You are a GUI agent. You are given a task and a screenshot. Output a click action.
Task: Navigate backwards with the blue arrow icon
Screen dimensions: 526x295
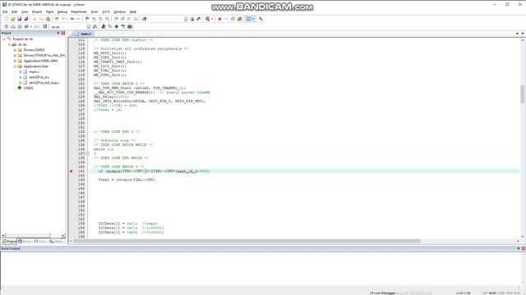point(72,19)
